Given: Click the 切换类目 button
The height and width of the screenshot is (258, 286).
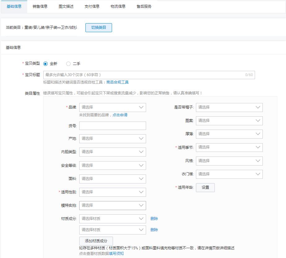Looking at the screenshot, I should click(x=98, y=28).
